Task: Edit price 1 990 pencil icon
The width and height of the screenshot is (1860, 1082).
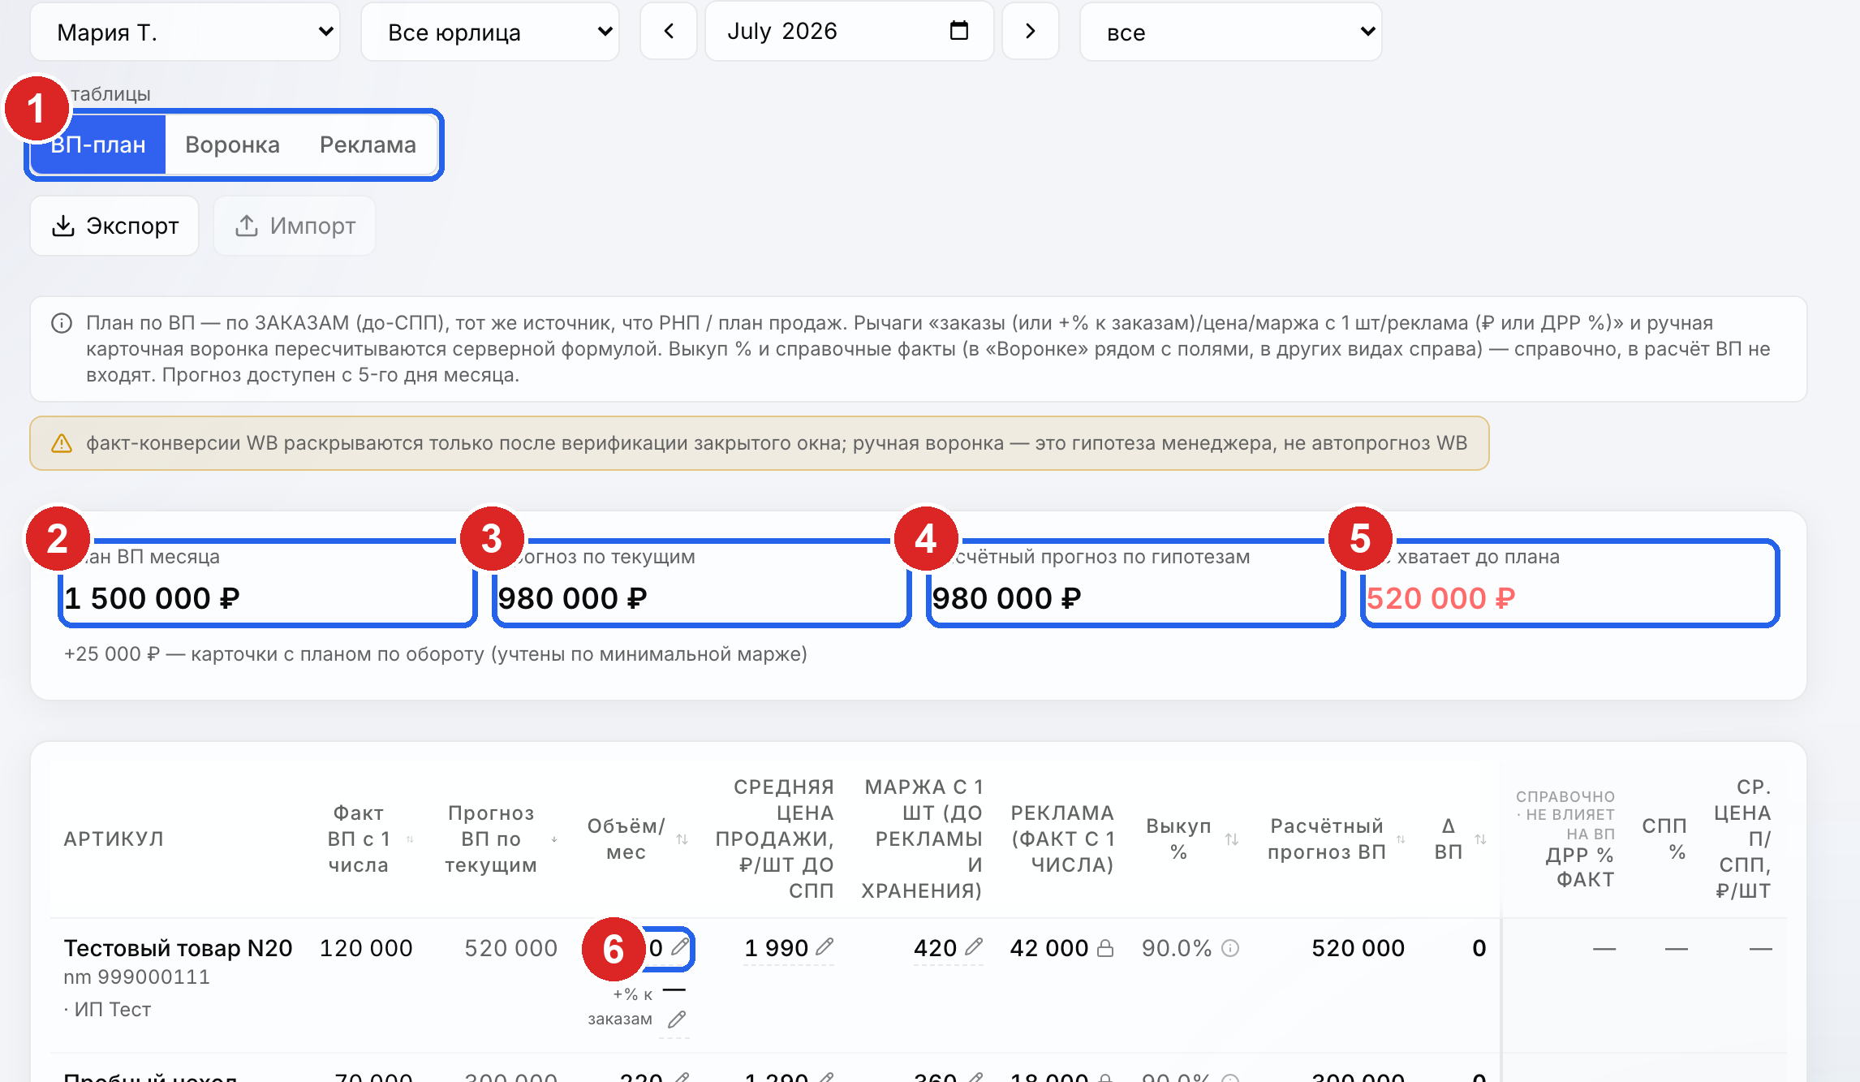Action: [x=825, y=946]
